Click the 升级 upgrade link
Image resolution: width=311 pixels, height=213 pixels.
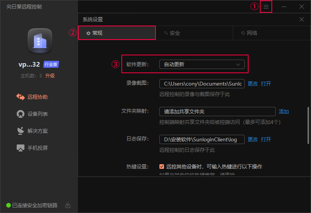(50, 76)
